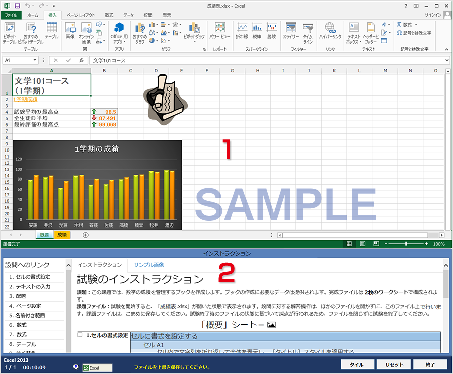Select the scroll and book clip art image

point(165,100)
